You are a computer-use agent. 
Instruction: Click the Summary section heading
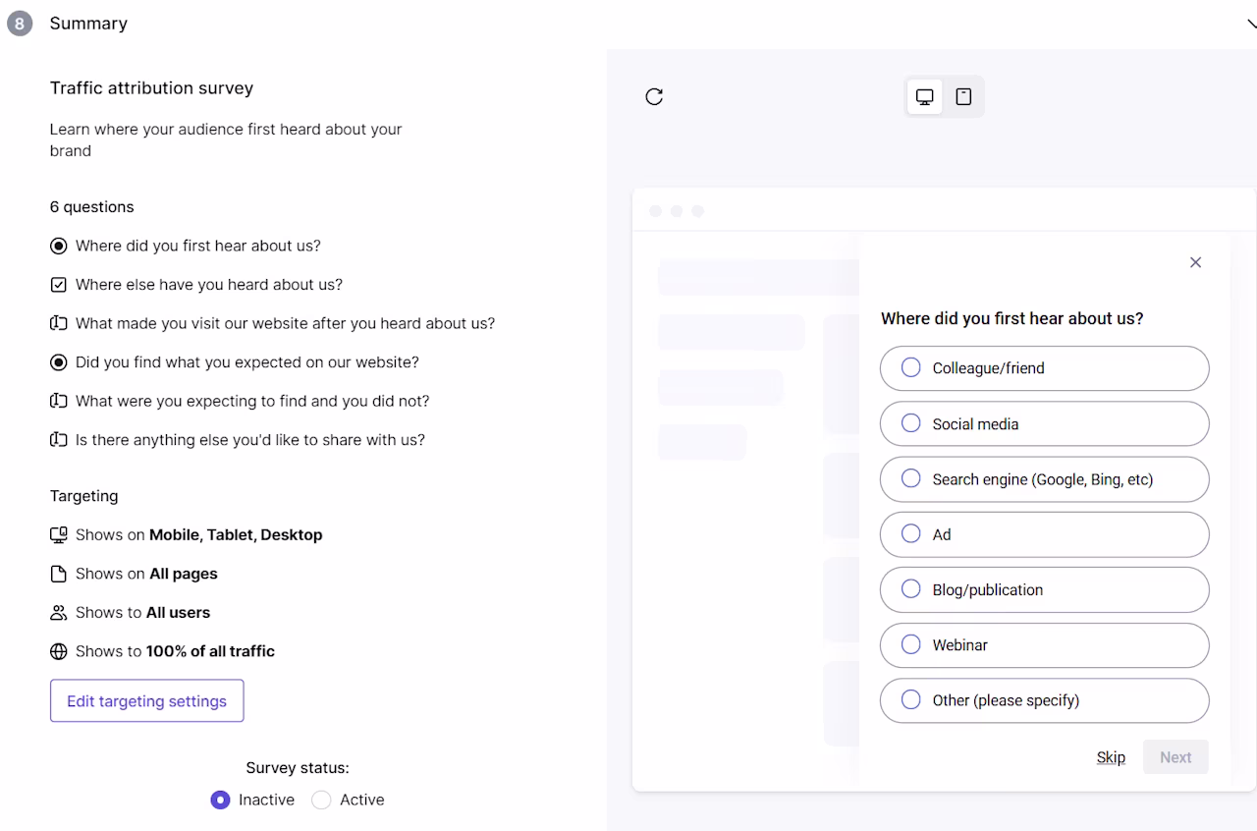[x=88, y=24]
